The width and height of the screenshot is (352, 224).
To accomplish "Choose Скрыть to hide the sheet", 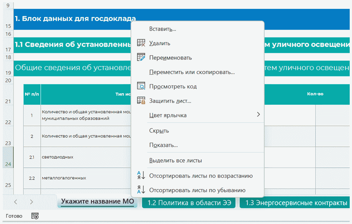I will (x=159, y=131).
